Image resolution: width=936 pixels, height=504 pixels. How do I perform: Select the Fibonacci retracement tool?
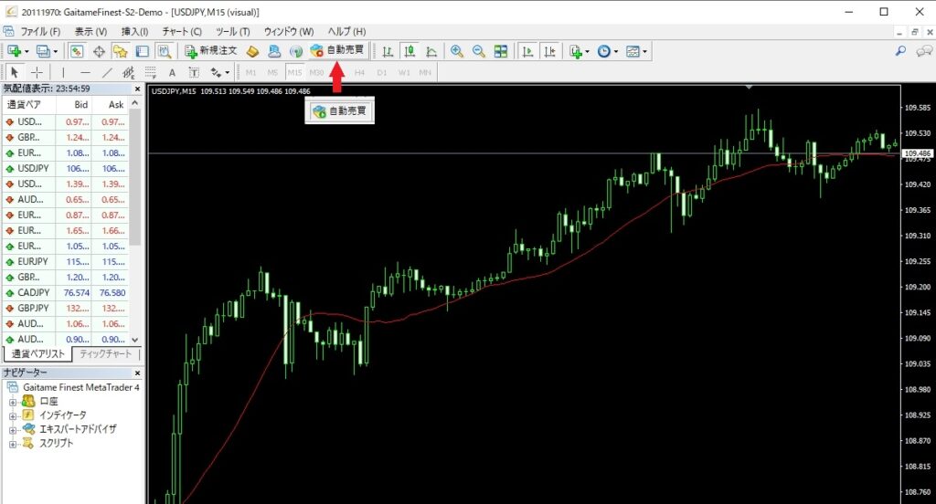151,73
